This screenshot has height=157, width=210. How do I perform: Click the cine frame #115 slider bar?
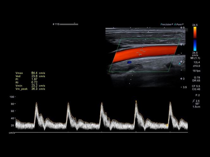point(69,24)
